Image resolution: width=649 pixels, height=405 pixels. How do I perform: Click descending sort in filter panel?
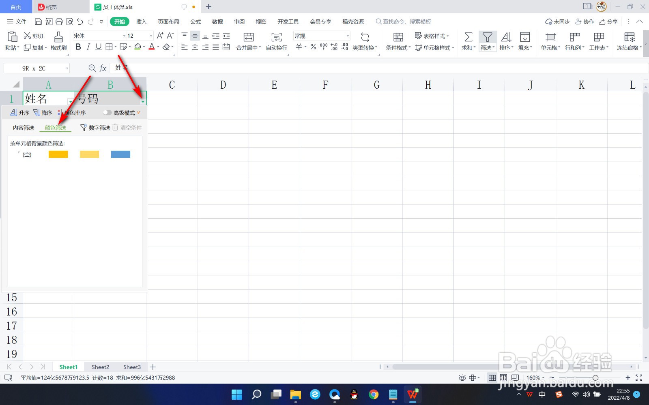(43, 113)
